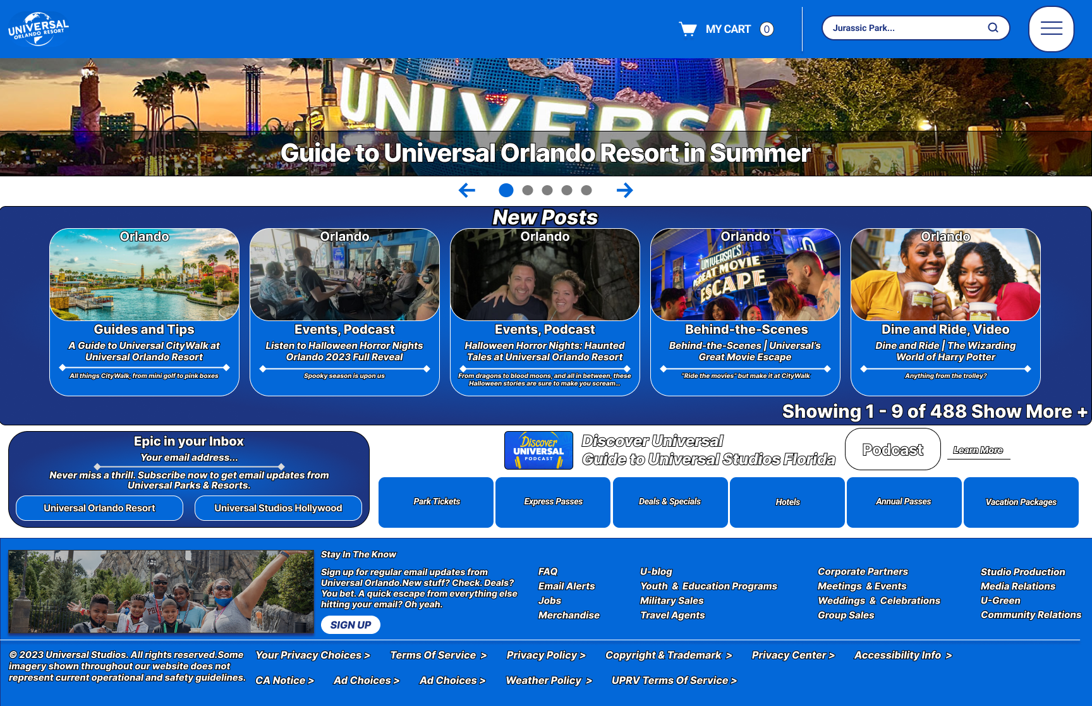The width and height of the screenshot is (1092, 706).
Task: Click the SIGN UP button
Action: pos(351,624)
